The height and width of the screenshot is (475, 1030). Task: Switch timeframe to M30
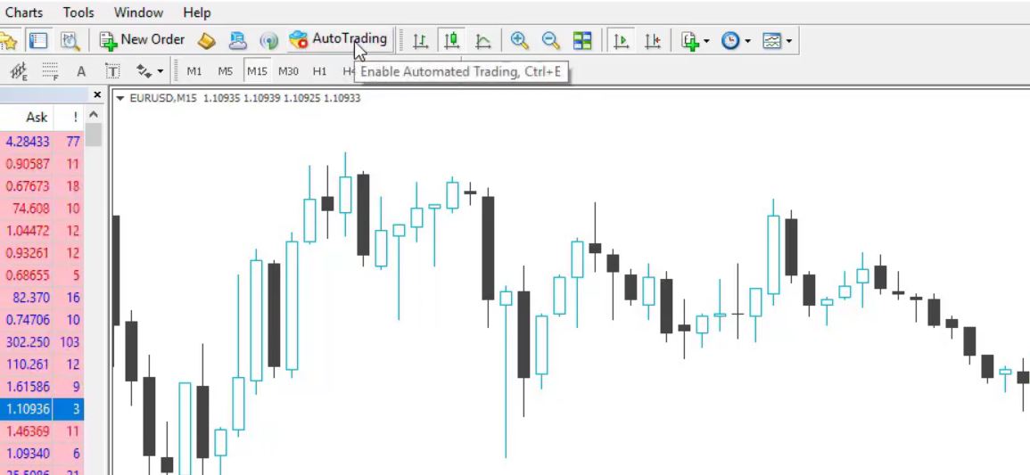tap(288, 71)
